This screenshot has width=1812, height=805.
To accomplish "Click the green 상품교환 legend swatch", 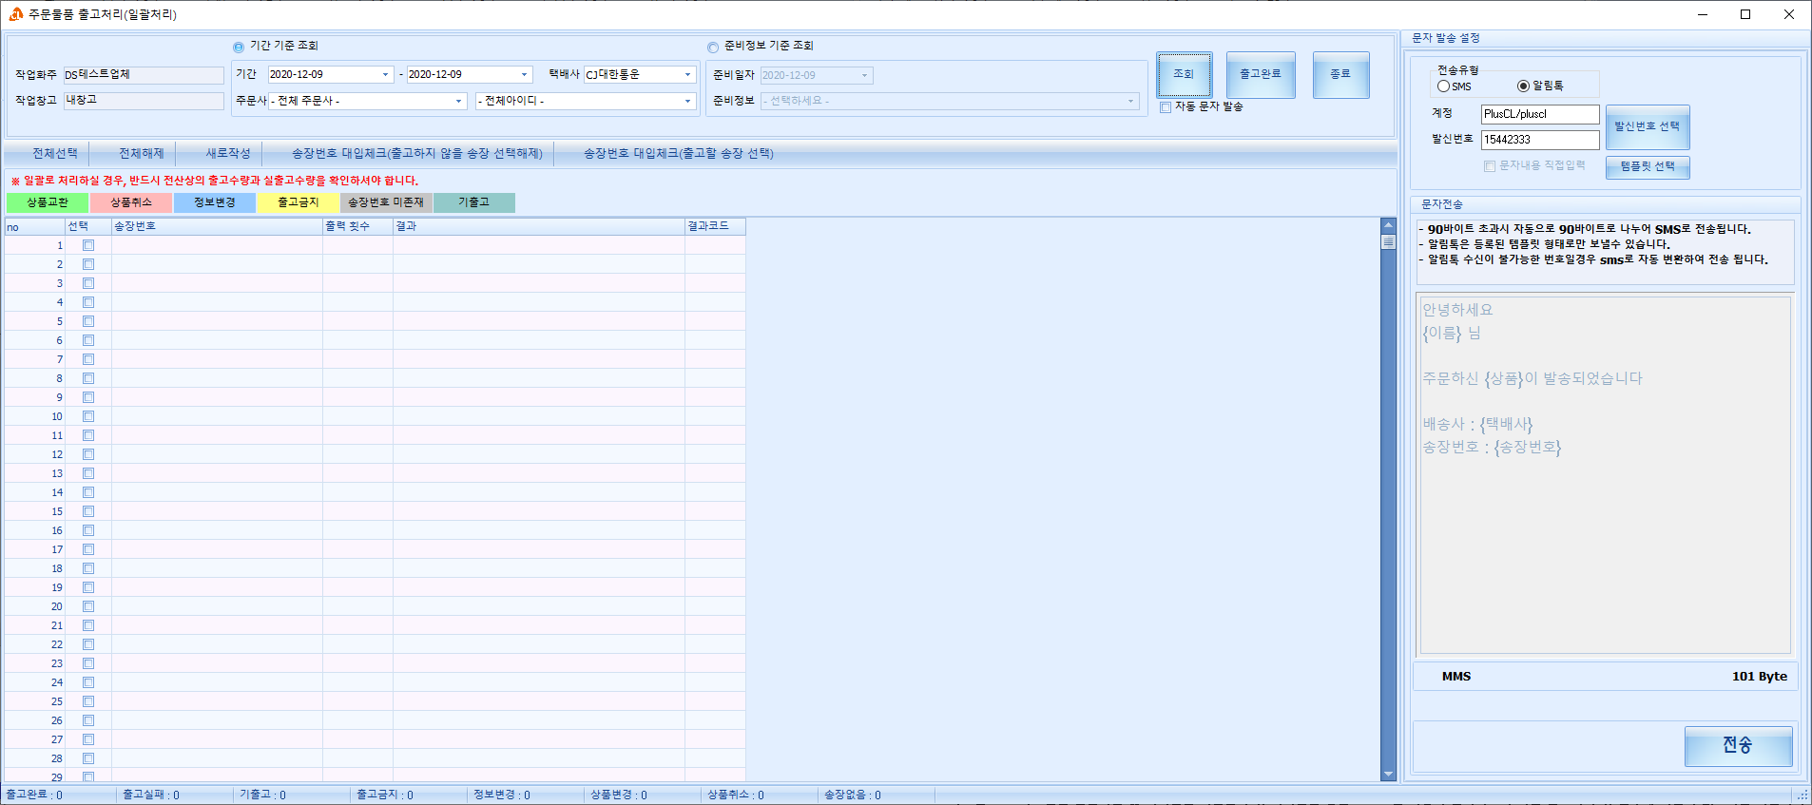I will point(48,202).
